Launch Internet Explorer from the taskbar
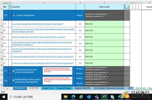Image resolution: width=152 pixels, height=100 pixels. 81,97
